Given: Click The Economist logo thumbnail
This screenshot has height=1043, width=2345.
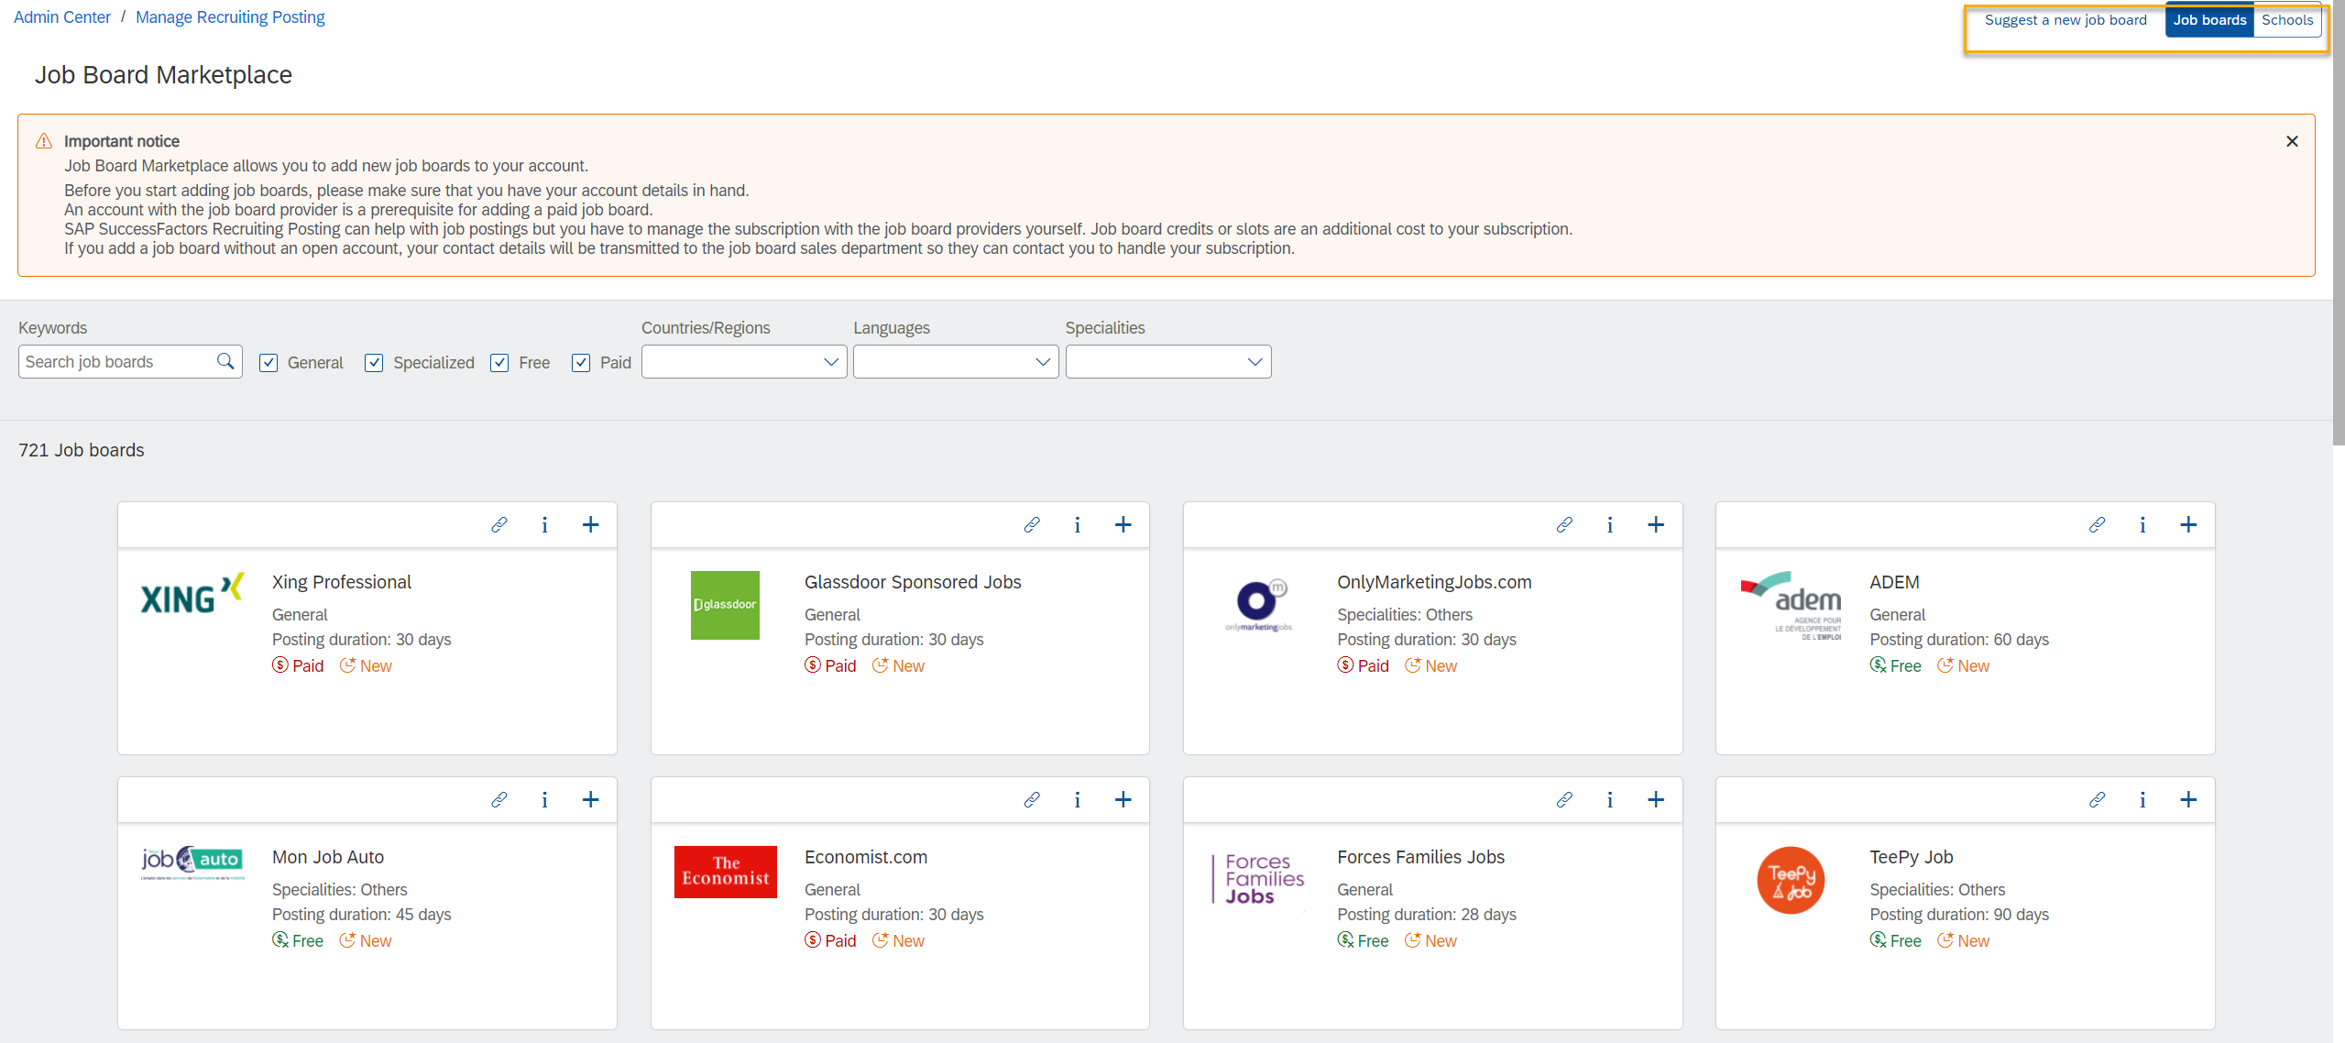Looking at the screenshot, I should click(x=725, y=872).
